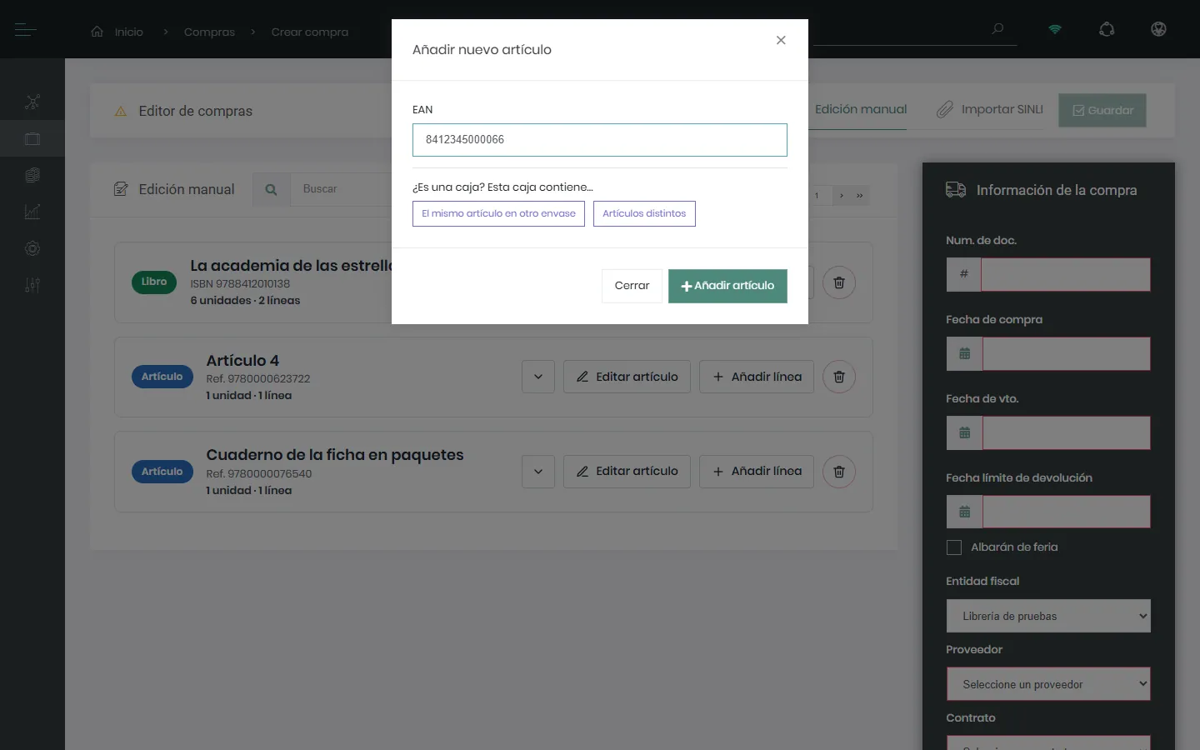Select 'El mismo artículo en otro envase'

coord(498,213)
